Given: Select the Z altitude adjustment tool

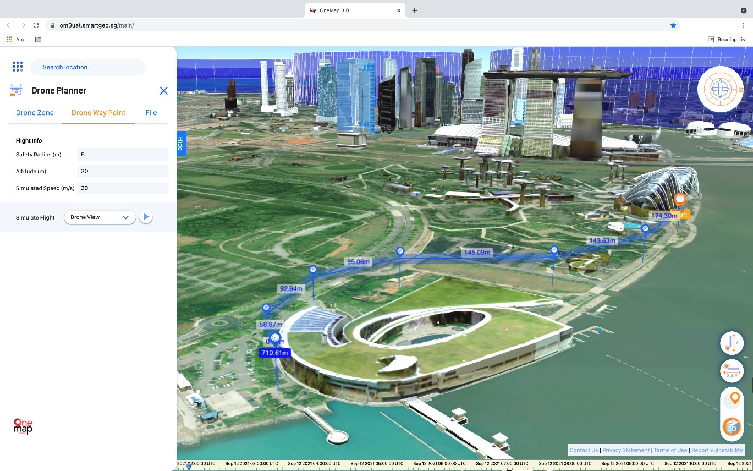Looking at the screenshot, I should pyautogui.click(x=732, y=343).
